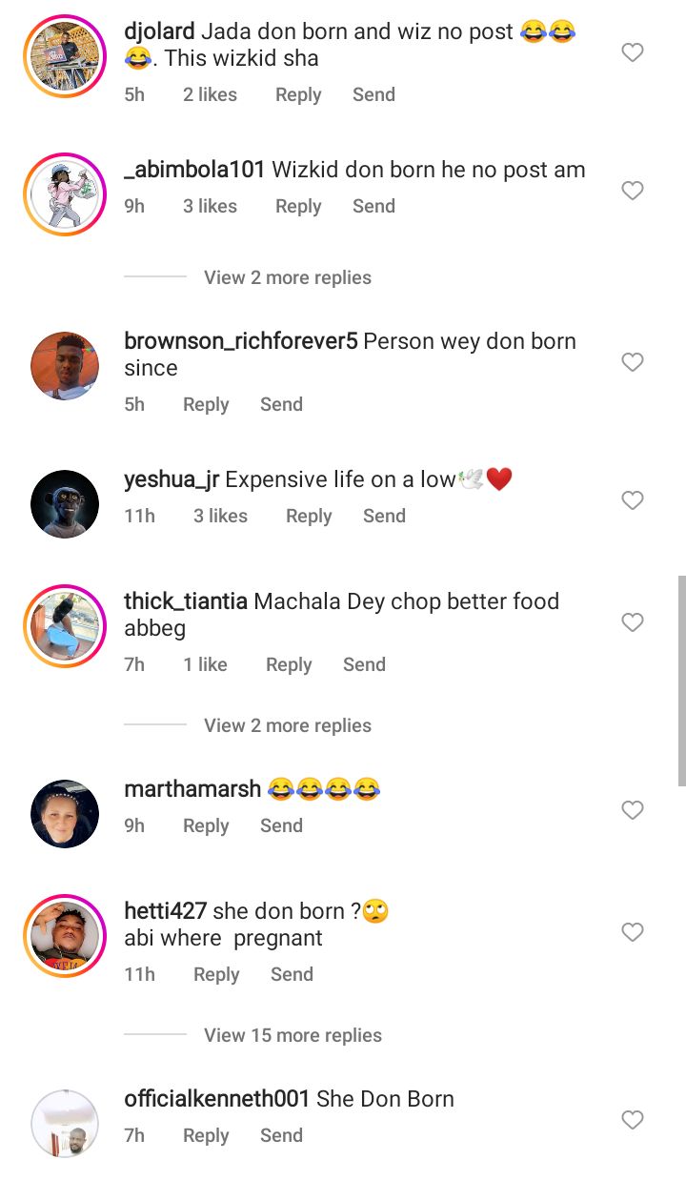Toggle the heart on hetti427's comment
The image size is (686, 1180).
point(632,932)
